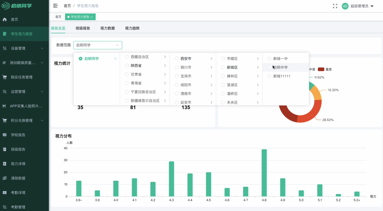
Task: Select the 陕西省 radio button
Action: coord(127,65)
